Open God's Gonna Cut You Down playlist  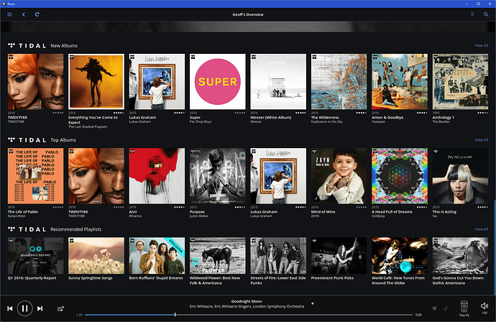pyautogui.click(x=460, y=256)
